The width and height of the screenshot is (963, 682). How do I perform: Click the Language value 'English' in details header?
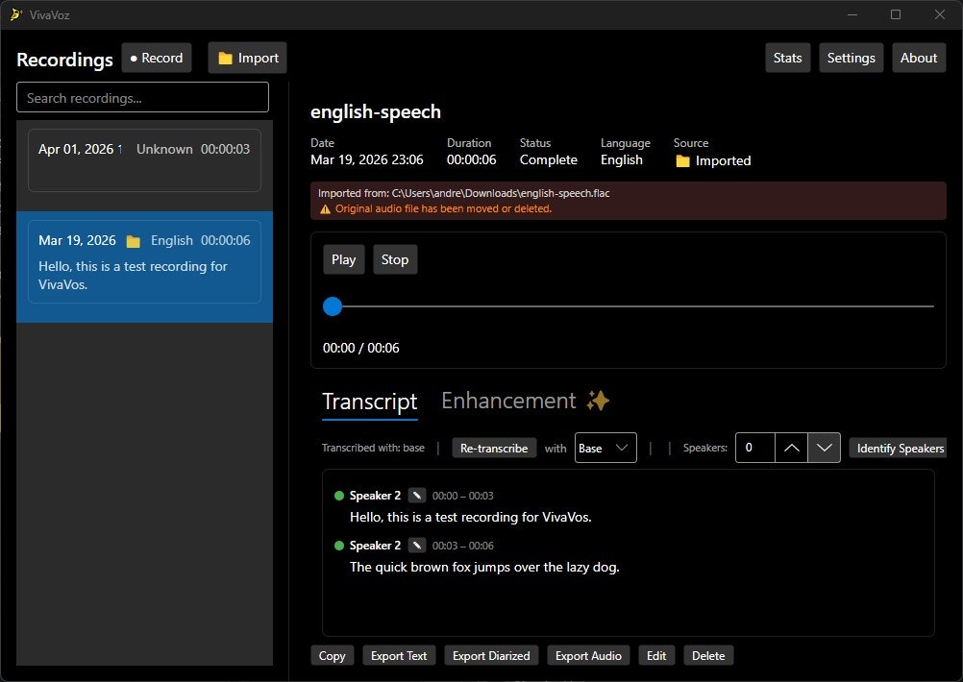tap(622, 159)
